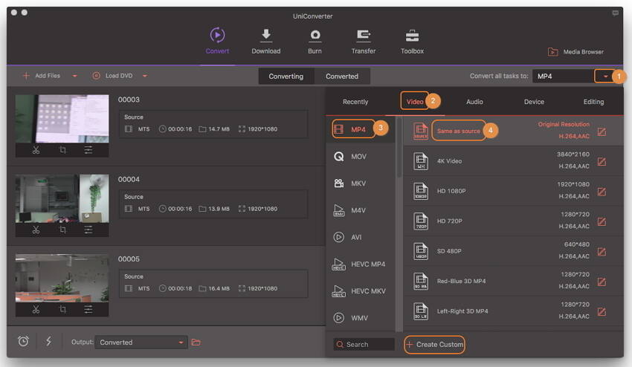The image size is (632, 367).
Task: Toggle high speed conversion lightning icon
Action: [x=49, y=341]
